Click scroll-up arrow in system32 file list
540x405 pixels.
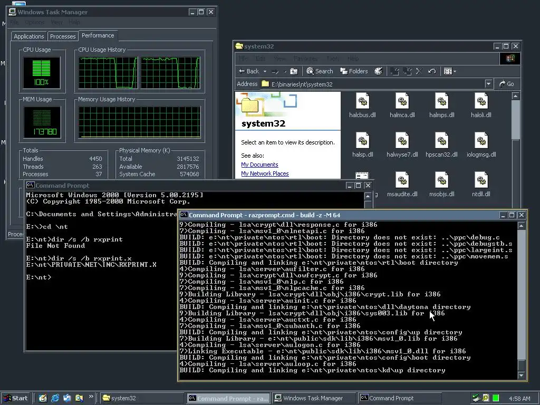coord(516,96)
